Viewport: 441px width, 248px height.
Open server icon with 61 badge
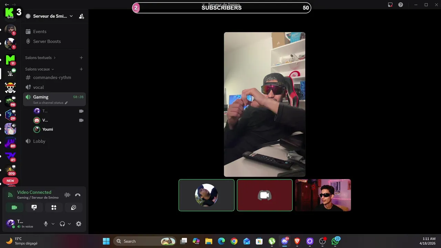pyautogui.click(x=10, y=156)
